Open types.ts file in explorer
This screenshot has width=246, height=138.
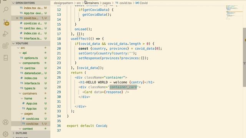click(x=31, y=89)
